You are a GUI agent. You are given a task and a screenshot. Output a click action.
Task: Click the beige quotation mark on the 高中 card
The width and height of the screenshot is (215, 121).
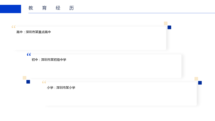pyautogui.click(x=13, y=27)
